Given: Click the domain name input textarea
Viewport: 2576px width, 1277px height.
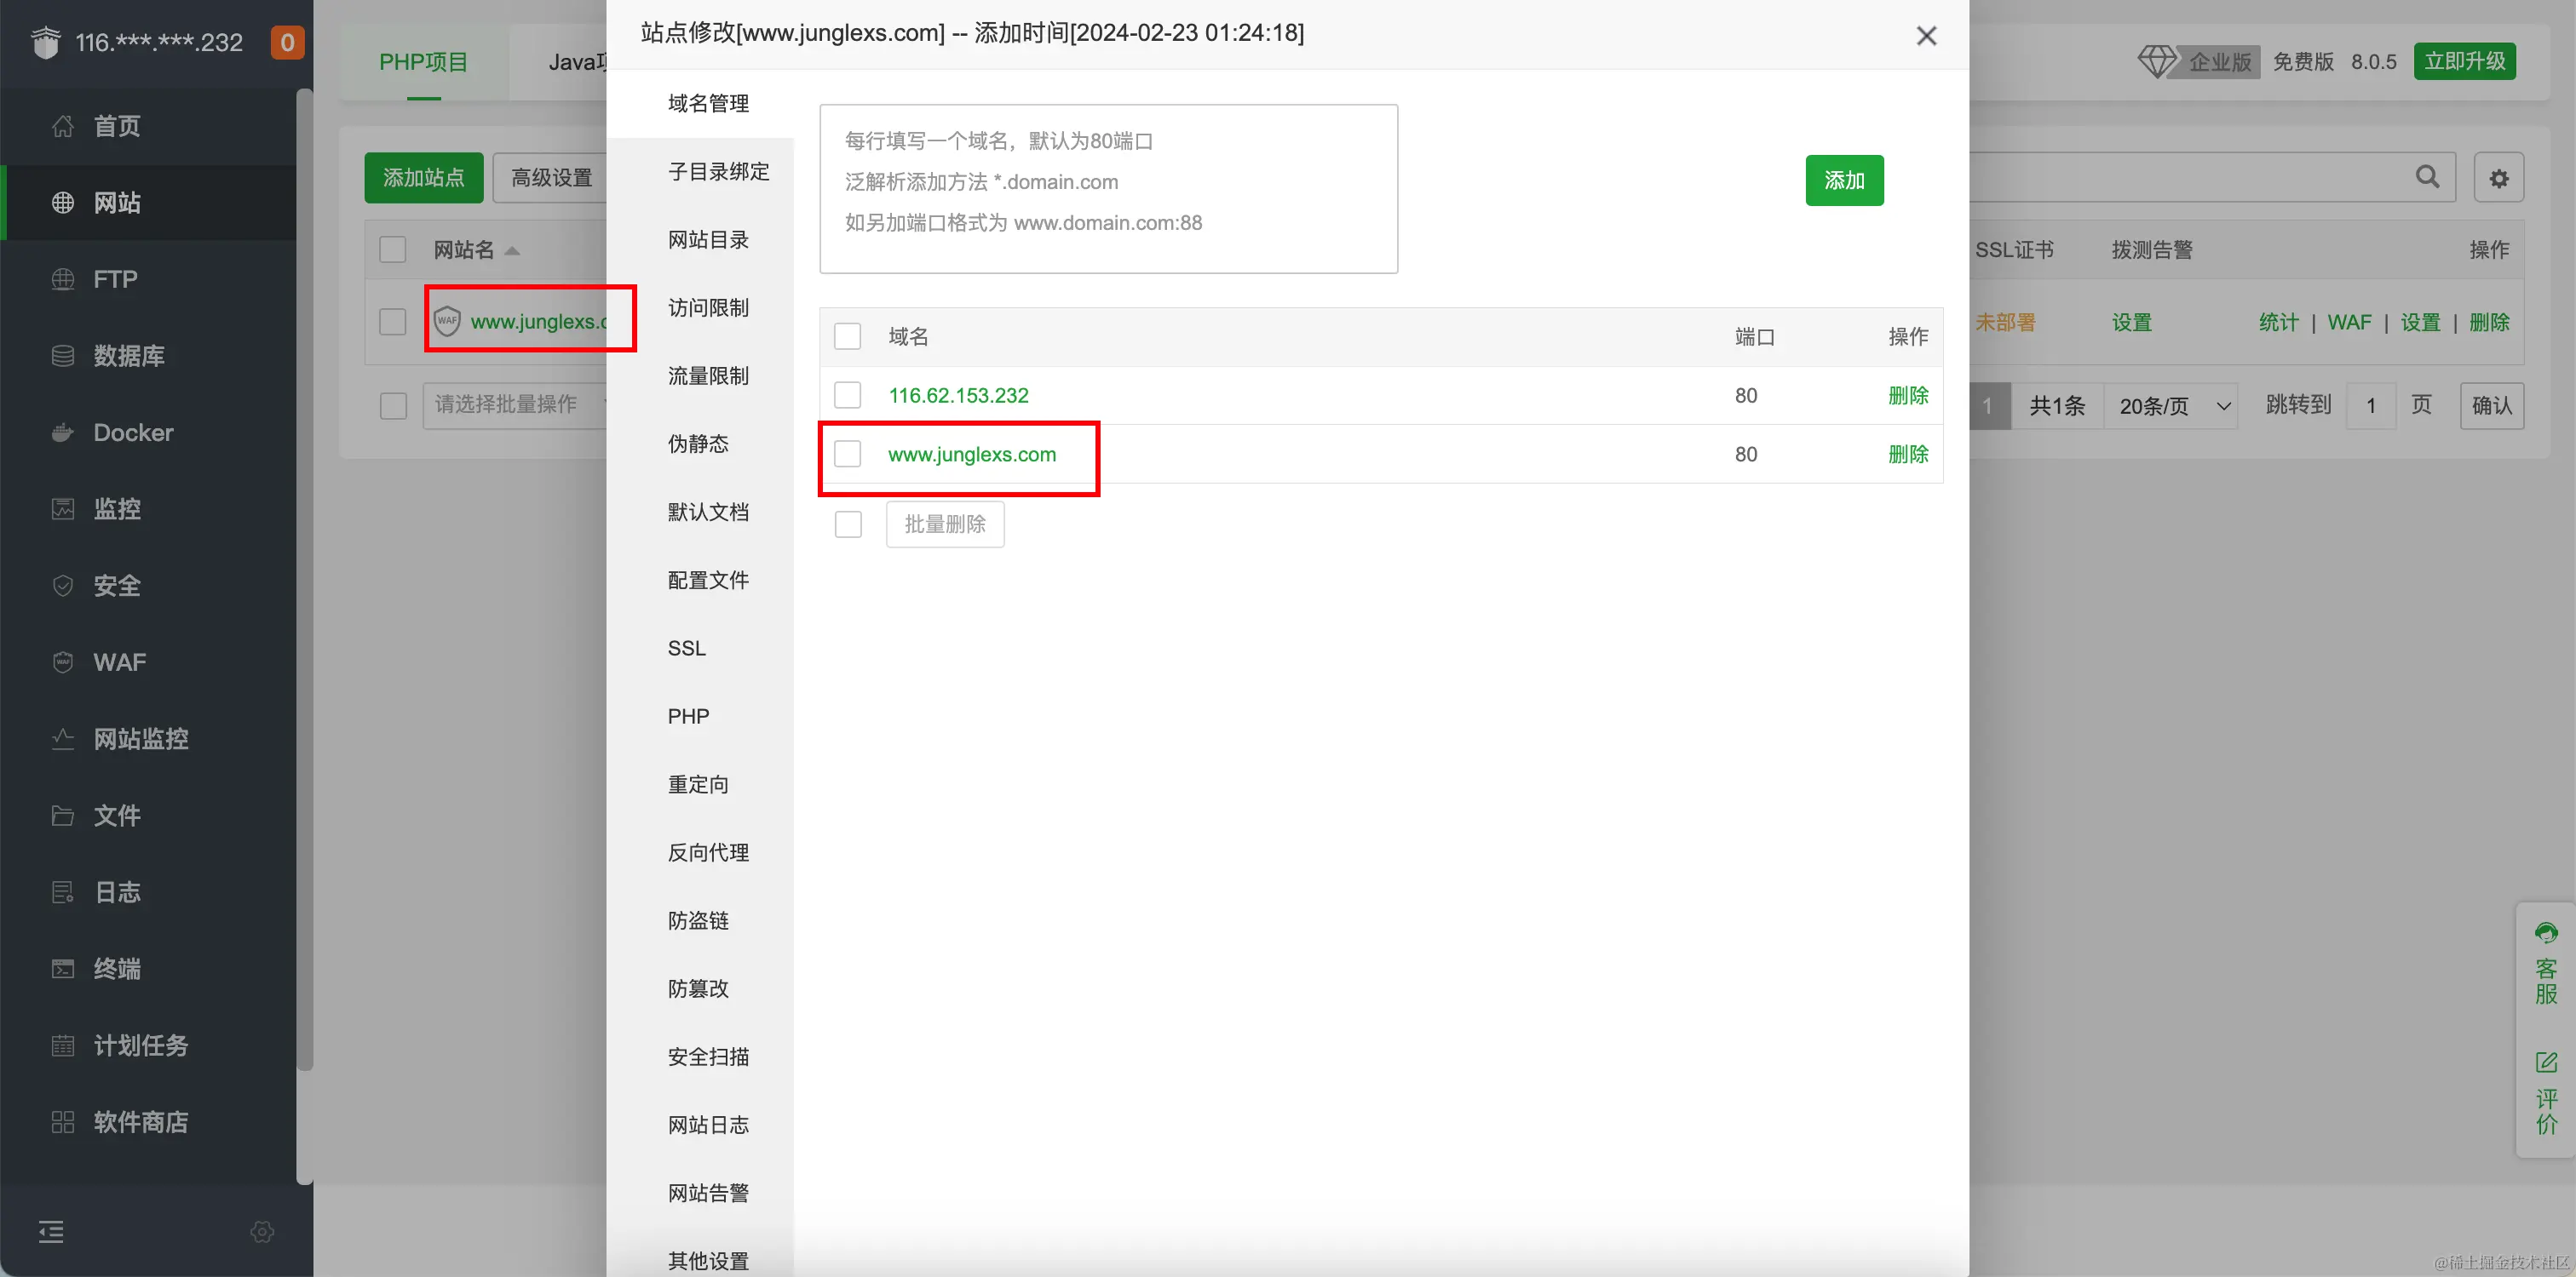Looking at the screenshot, I should coord(1107,188).
